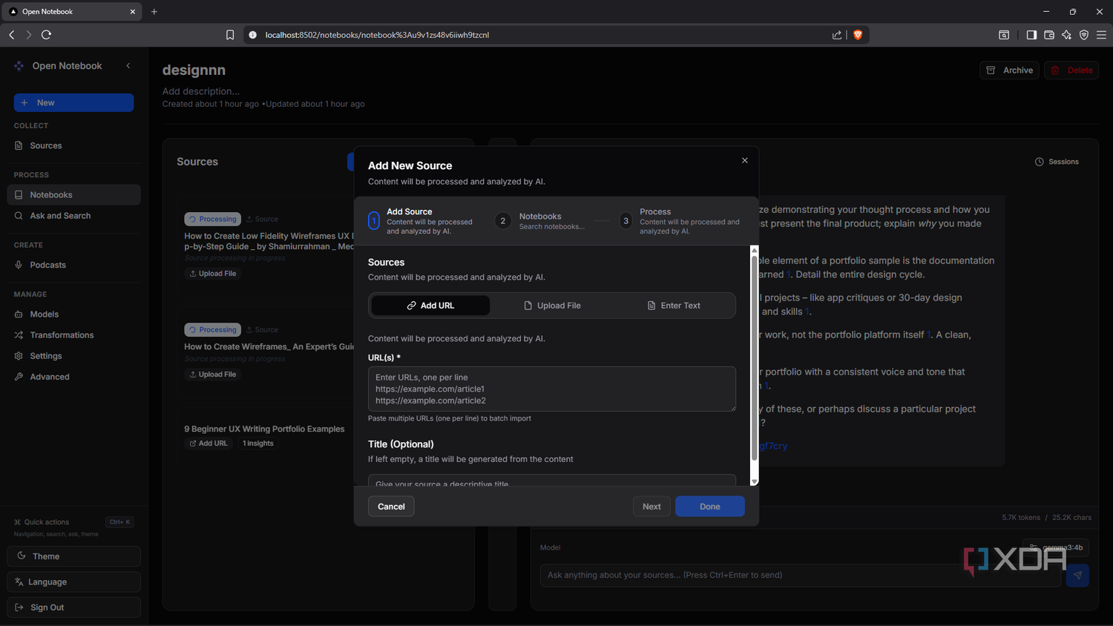
Task: Cancel adding a new source
Action: coord(391,507)
